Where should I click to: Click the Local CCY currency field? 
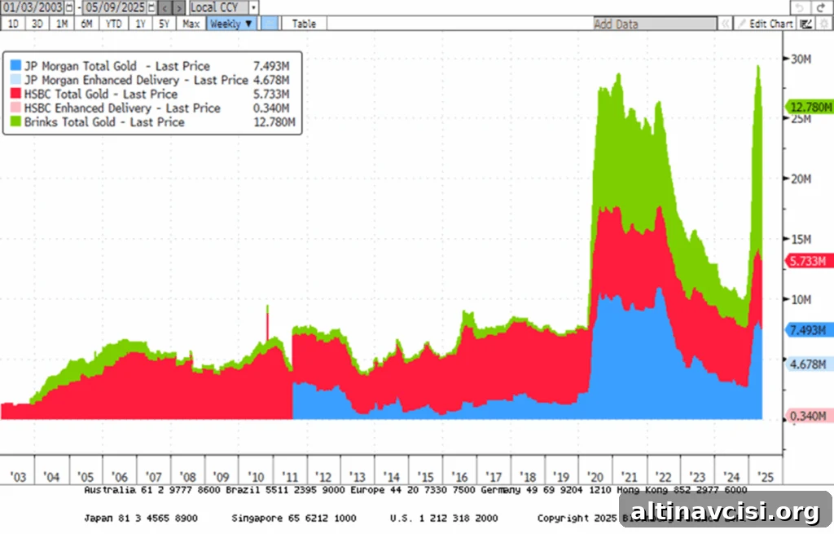(x=218, y=7)
